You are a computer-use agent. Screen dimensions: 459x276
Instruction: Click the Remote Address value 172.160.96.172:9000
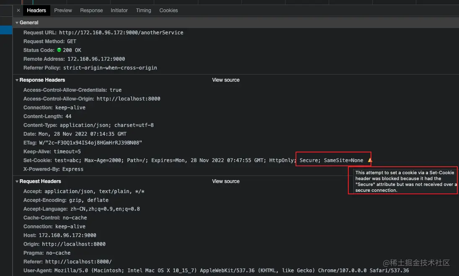click(x=96, y=59)
